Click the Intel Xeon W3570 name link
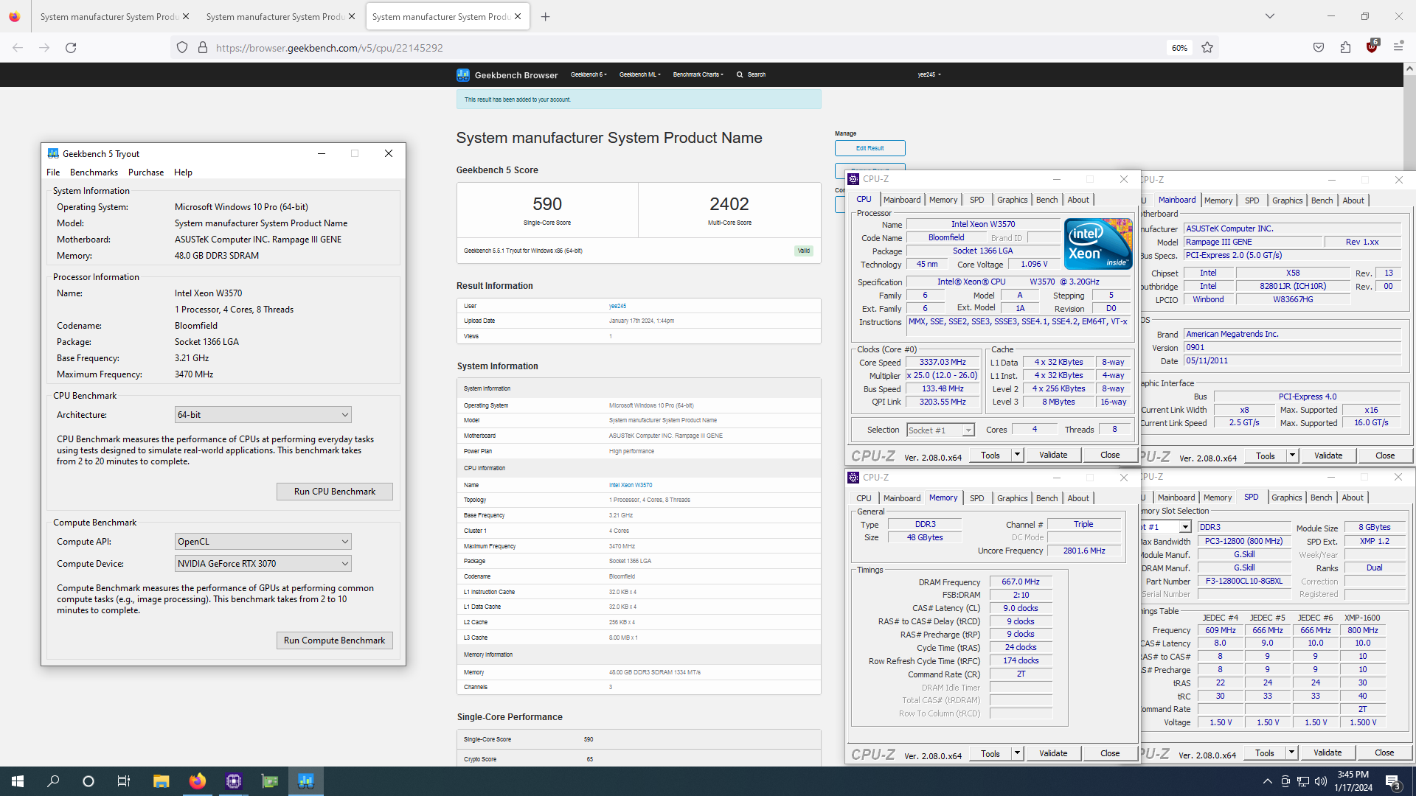Image resolution: width=1416 pixels, height=796 pixels. coord(631,485)
